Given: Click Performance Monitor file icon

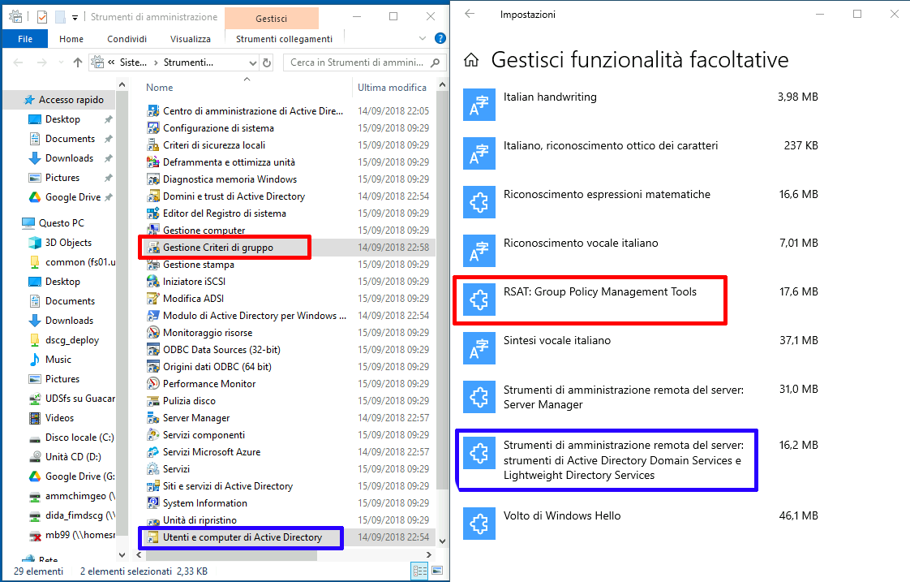Looking at the screenshot, I should pos(153,384).
